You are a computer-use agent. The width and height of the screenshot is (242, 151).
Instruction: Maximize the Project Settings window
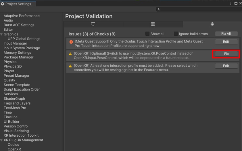[236, 3]
